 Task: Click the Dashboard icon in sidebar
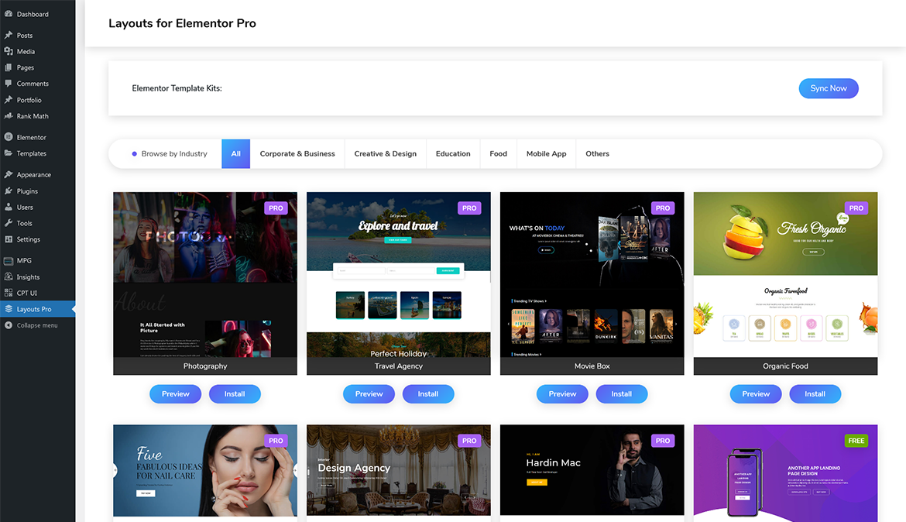tap(8, 14)
